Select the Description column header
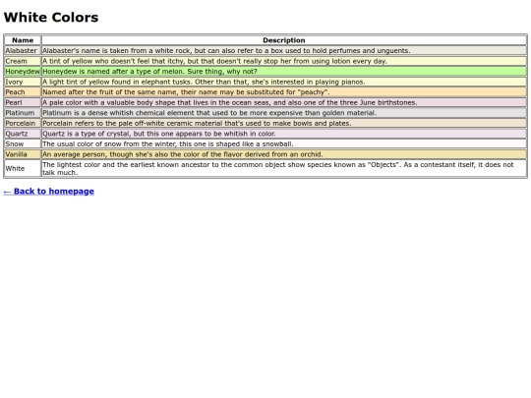 click(284, 40)
